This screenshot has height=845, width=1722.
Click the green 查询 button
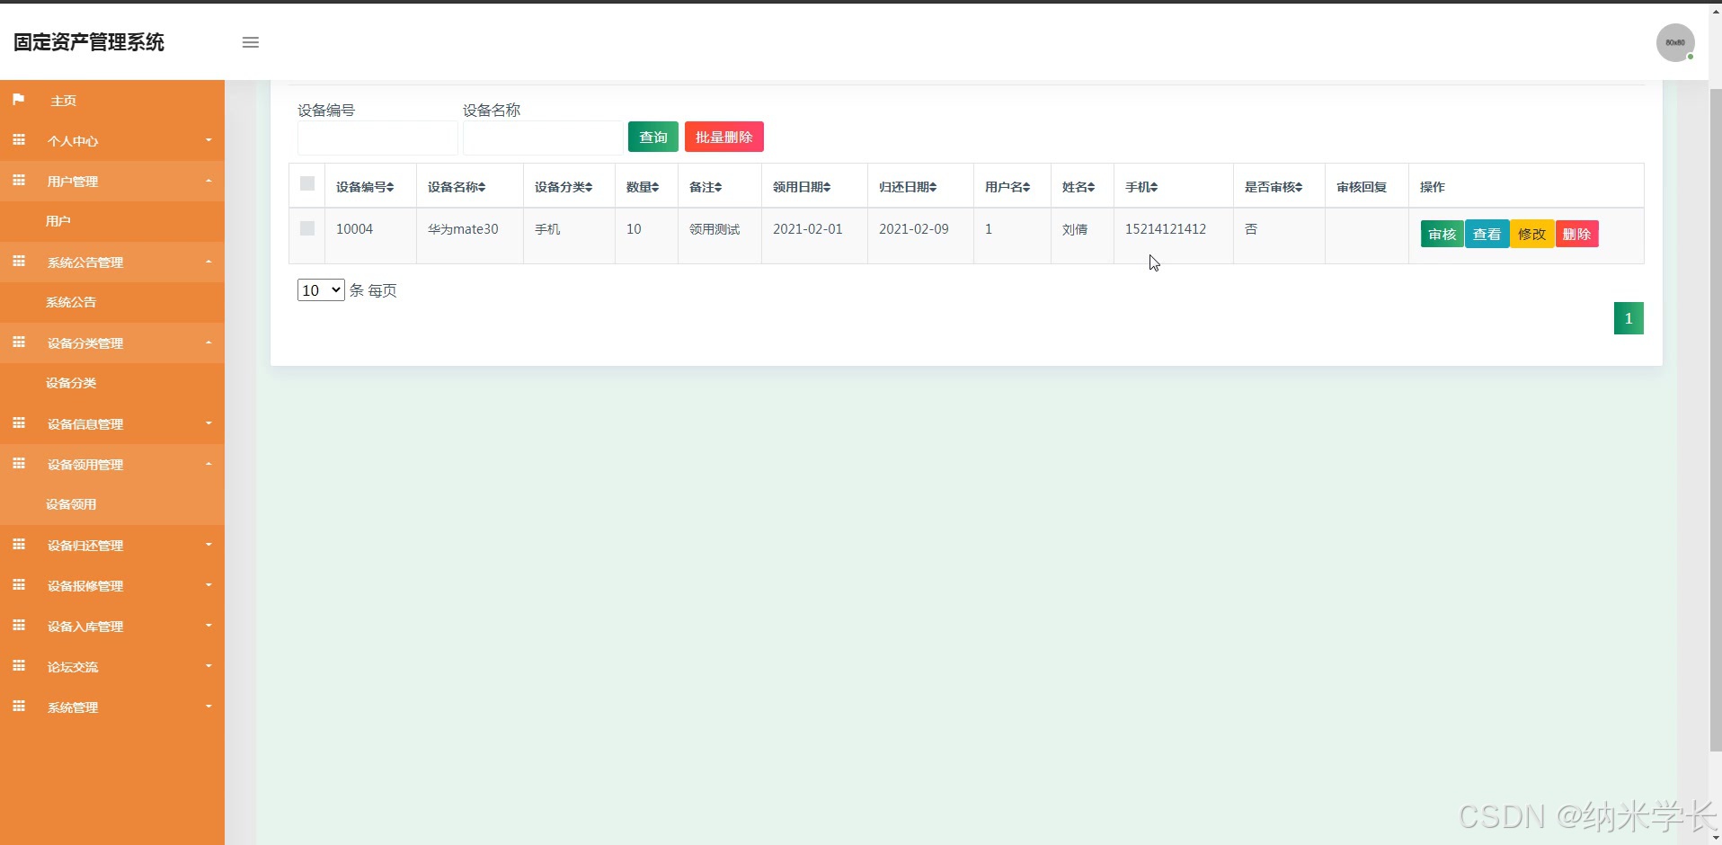(653, 137)
